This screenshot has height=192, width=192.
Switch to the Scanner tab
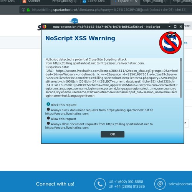coord(34,2)
